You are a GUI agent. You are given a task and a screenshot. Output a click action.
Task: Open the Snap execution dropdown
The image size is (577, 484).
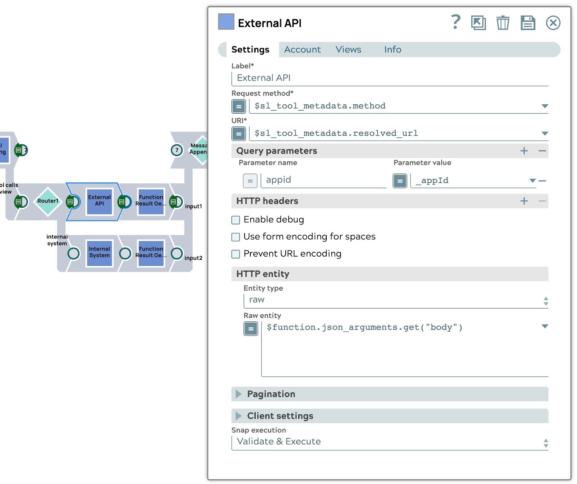(x=389, y=442)
